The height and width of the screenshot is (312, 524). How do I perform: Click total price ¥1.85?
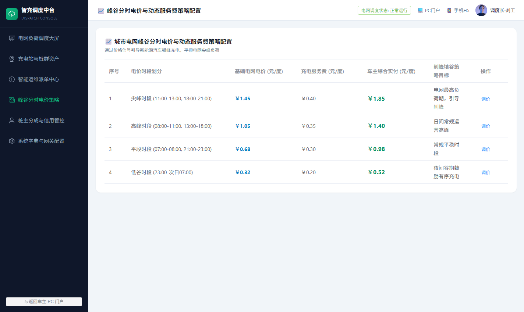(376, 98)
